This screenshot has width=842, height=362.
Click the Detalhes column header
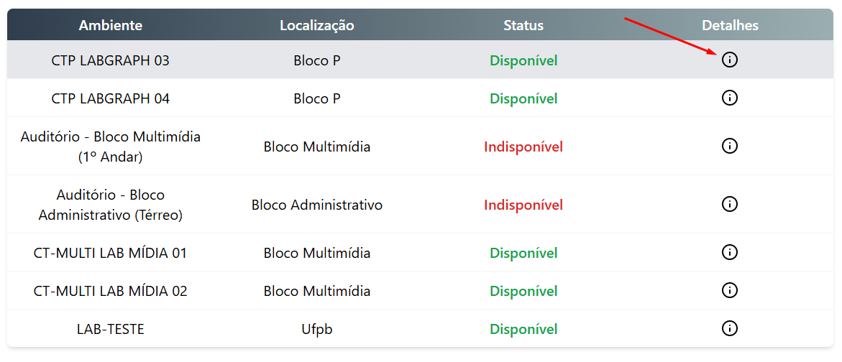731,25
